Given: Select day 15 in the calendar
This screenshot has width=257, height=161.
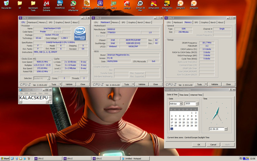Looking at the screenshot, I should tap(192, 119).
